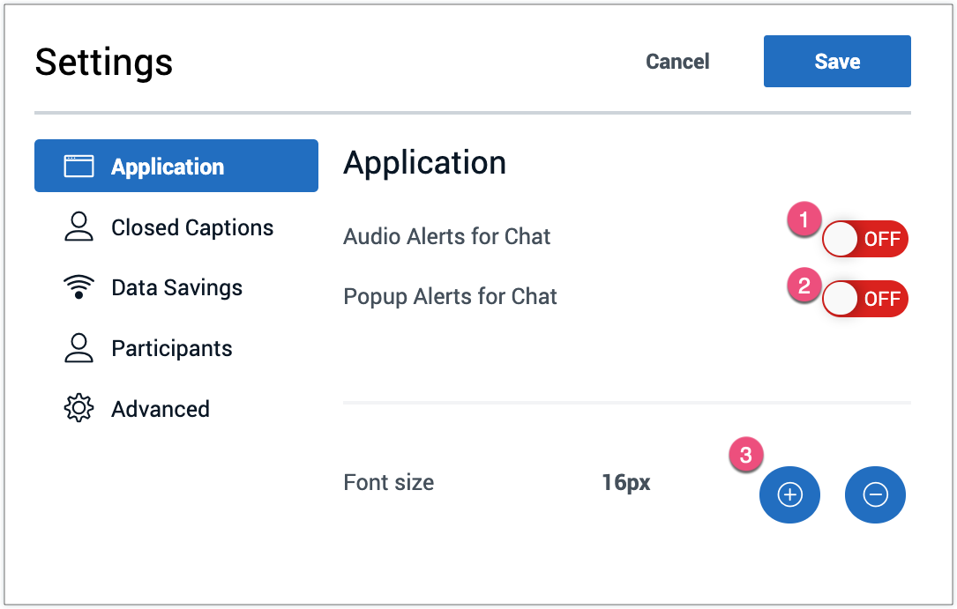957x609 pixels.
Task: Open the Closed Captions settings section
Action: pyautogui.click(x=192, y=227)
